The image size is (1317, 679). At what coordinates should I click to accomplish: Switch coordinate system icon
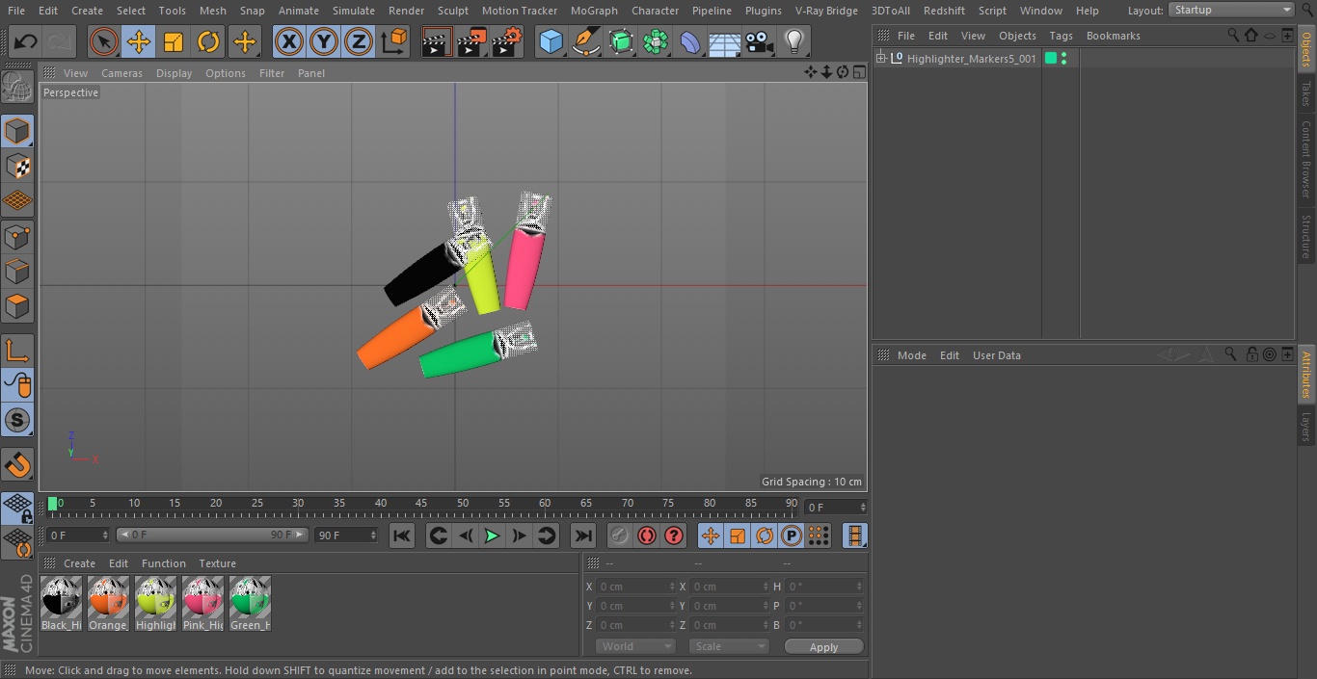394,41
